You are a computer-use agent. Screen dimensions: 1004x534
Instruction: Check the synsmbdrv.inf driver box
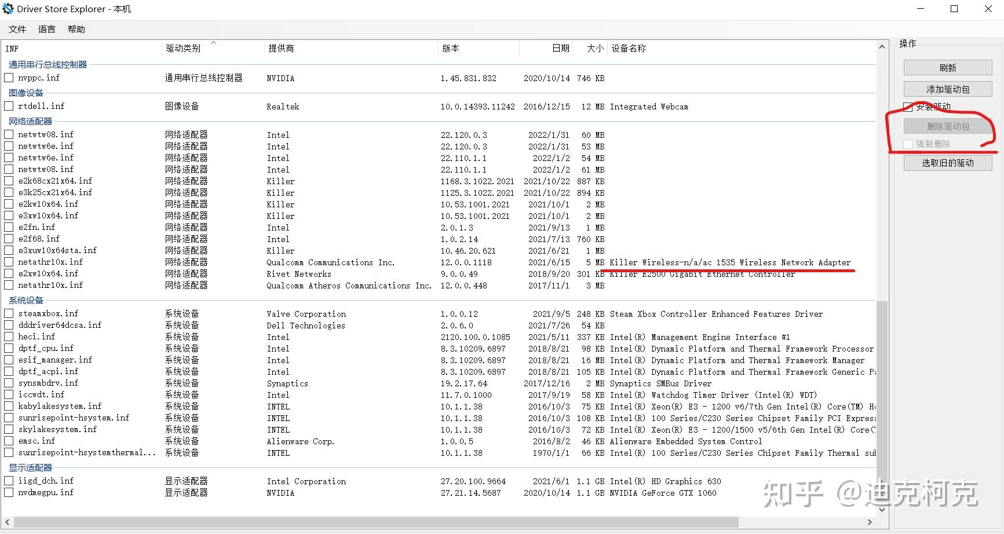[x=9, y=383]
